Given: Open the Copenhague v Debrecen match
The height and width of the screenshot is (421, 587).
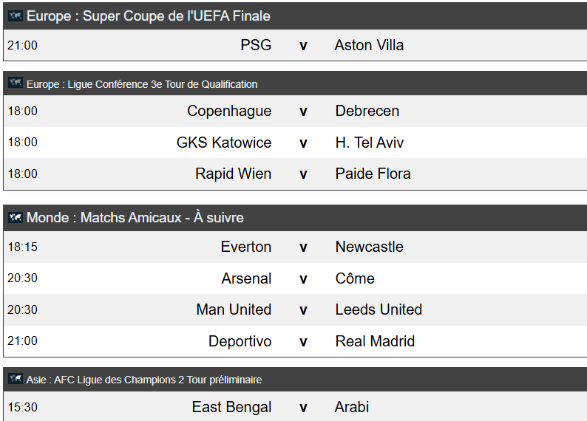Looking at the screenshot, I should click(295, 111).
